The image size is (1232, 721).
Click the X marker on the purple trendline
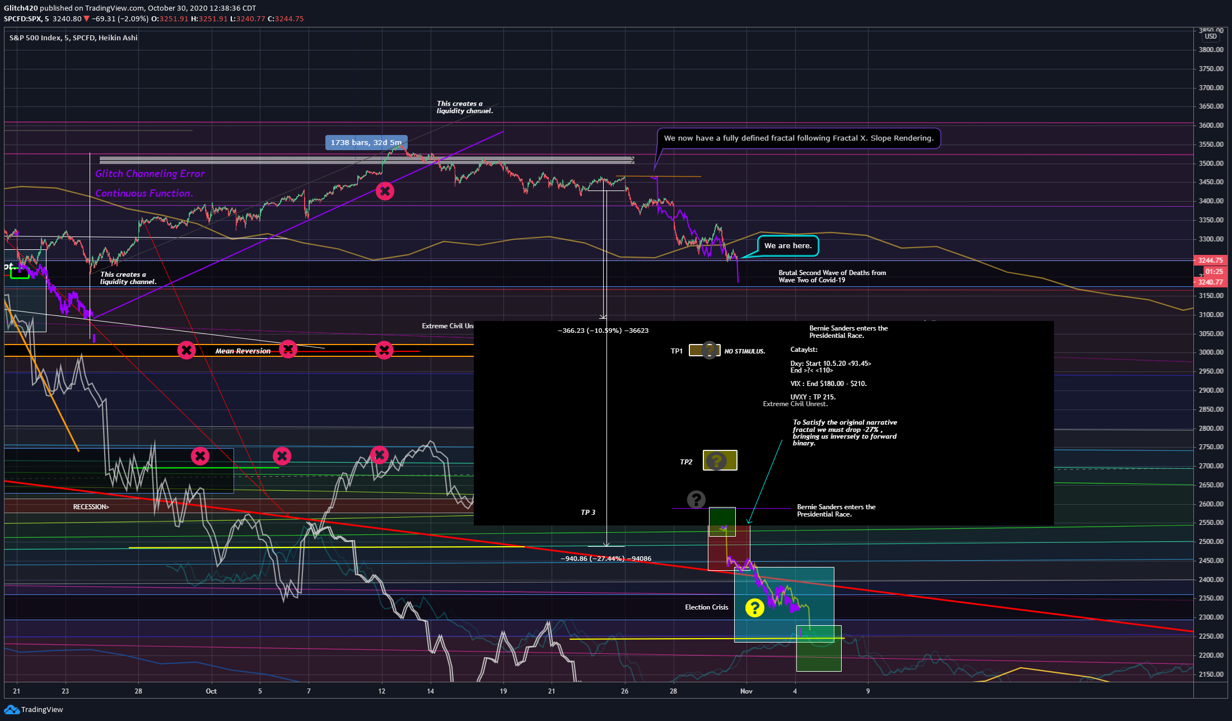click(385, 191)
